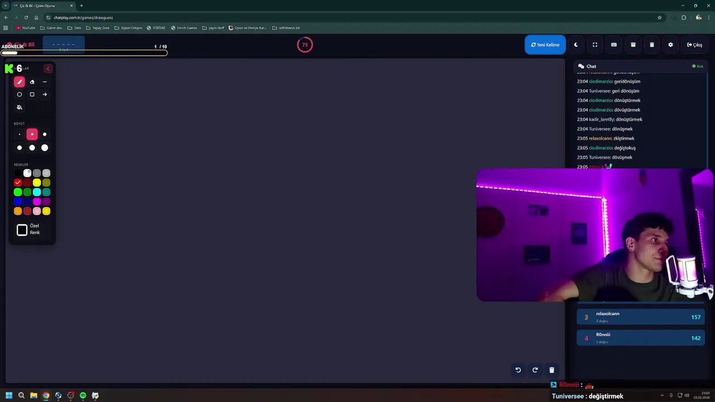The height and width of the screenshot is (402, 715).
Task: Open the Enrich Games bookmark
Action: [x=184, y=27]
